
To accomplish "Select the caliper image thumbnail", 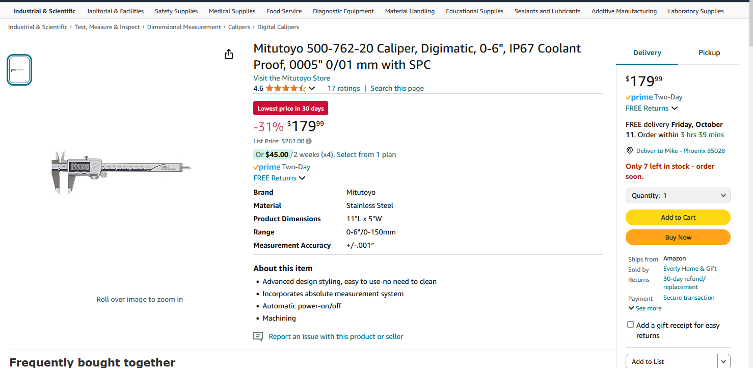I will 19,70.
